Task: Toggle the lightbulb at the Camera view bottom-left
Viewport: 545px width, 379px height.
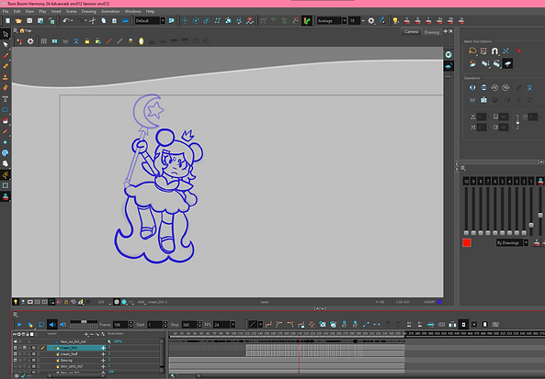Action: (16, 302)
